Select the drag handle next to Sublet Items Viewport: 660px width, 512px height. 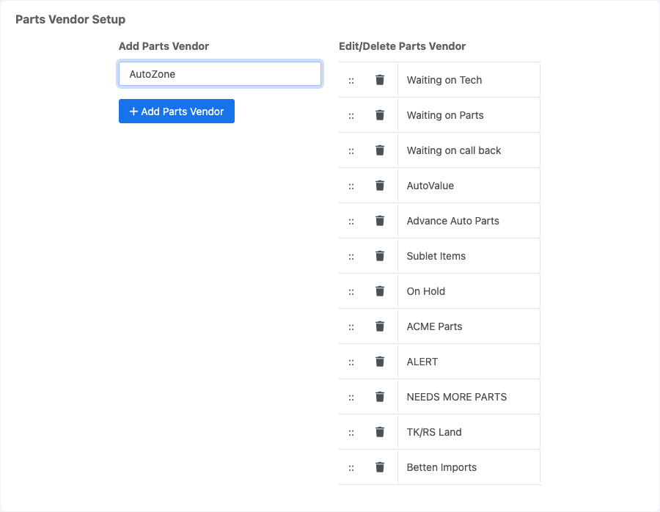tap(351, 257)
